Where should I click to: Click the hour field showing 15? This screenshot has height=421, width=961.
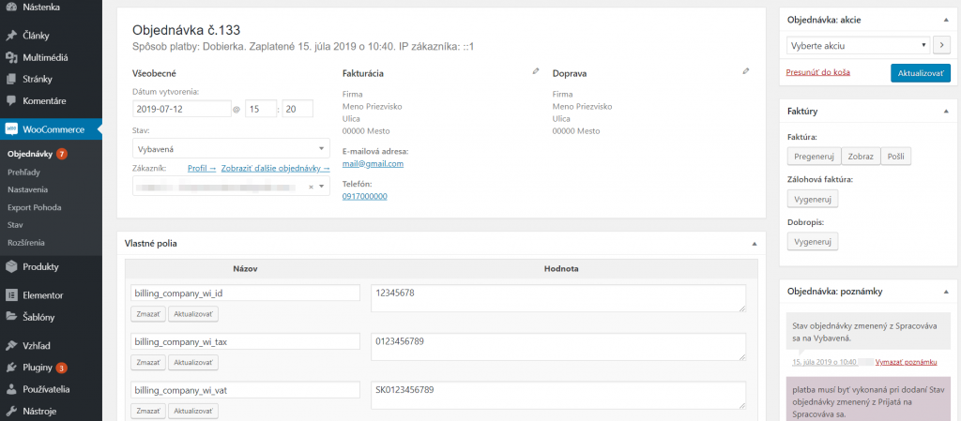[x=261, y=109]
